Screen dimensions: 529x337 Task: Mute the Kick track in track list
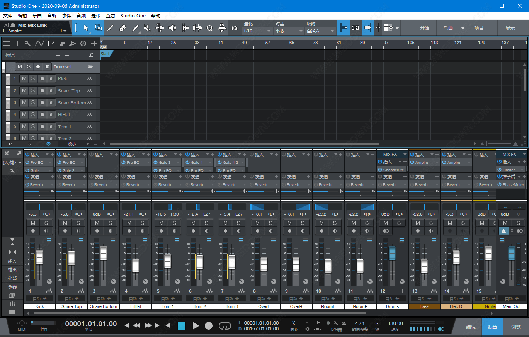point(24,79)
